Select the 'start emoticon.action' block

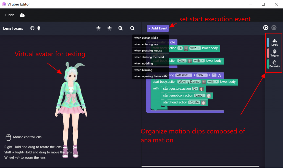178,95
